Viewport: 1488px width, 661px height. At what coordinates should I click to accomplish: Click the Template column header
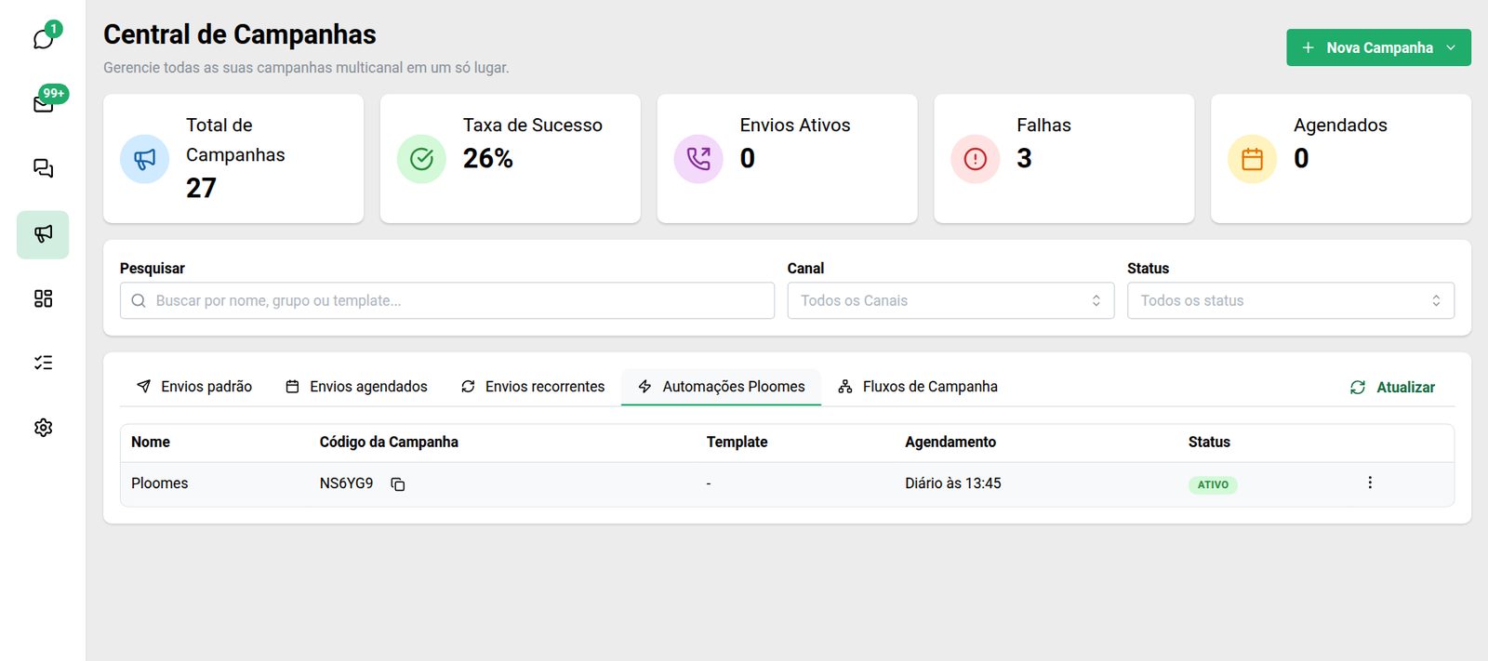click(737, 443)
